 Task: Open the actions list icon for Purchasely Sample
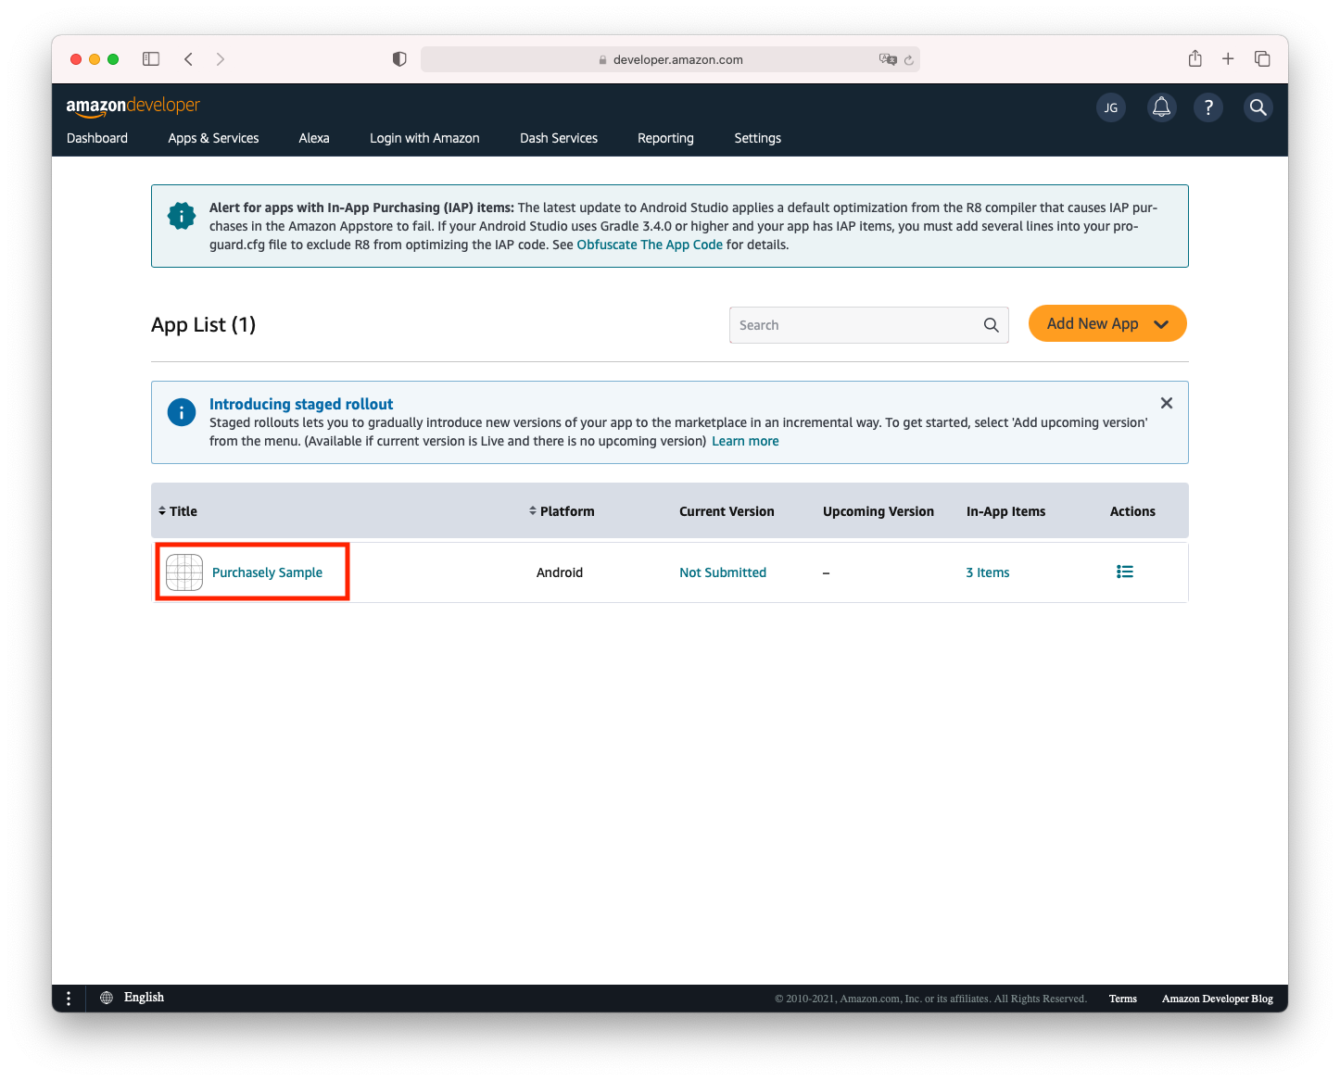[1125, 572]
